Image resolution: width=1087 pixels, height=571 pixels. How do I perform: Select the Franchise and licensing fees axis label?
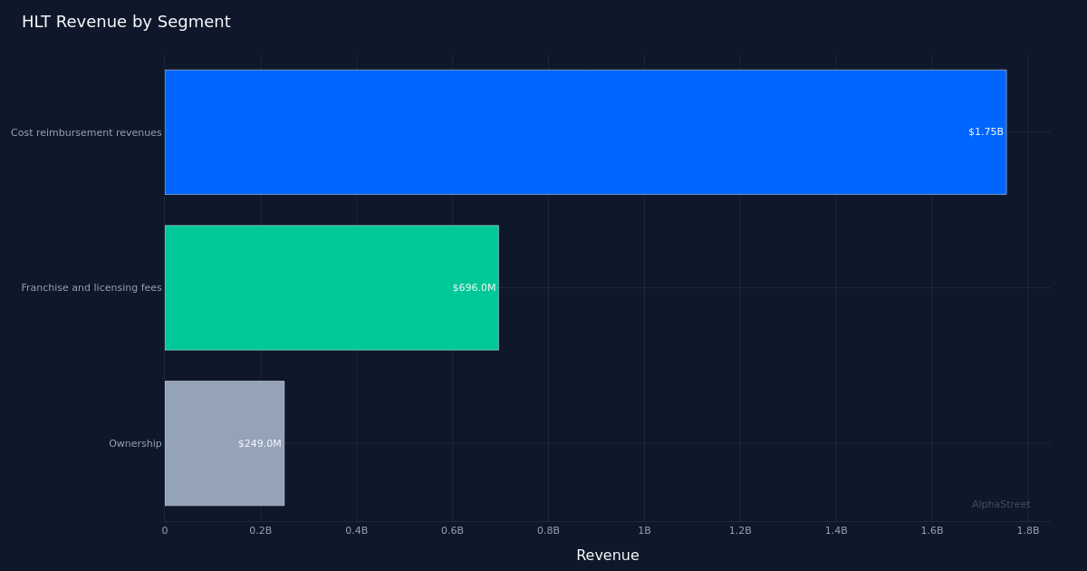click(x=92, y=287)
